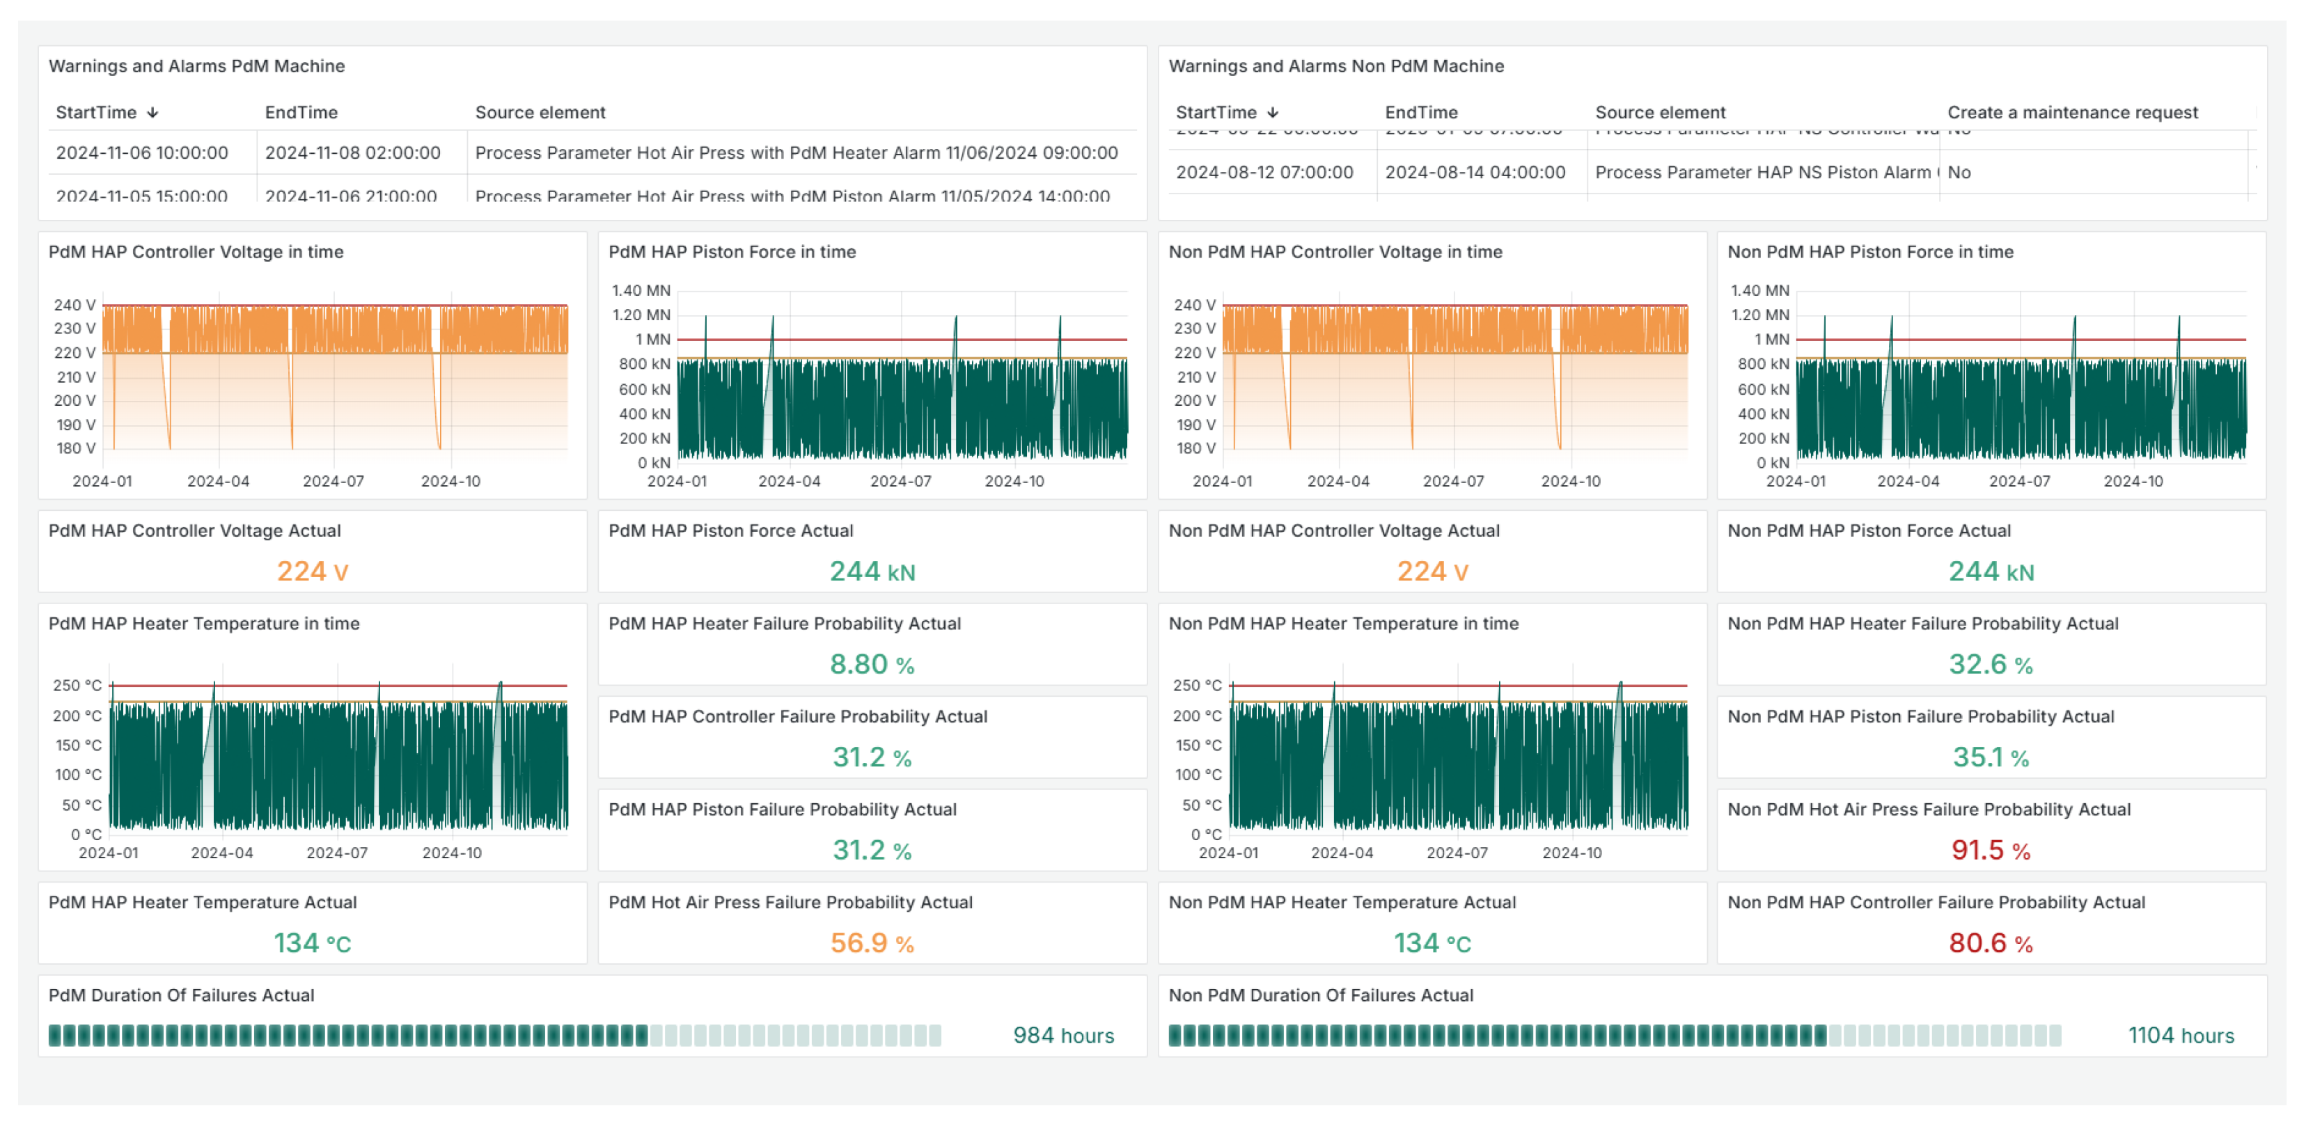Click the 8.80 % PdM Heater Failure Probability value
The image size is (2306, 1122).
click(x=871, y=665)
